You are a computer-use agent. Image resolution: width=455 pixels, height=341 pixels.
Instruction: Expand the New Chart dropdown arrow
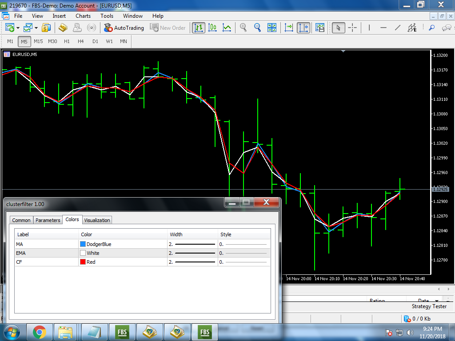pos(18,28)
